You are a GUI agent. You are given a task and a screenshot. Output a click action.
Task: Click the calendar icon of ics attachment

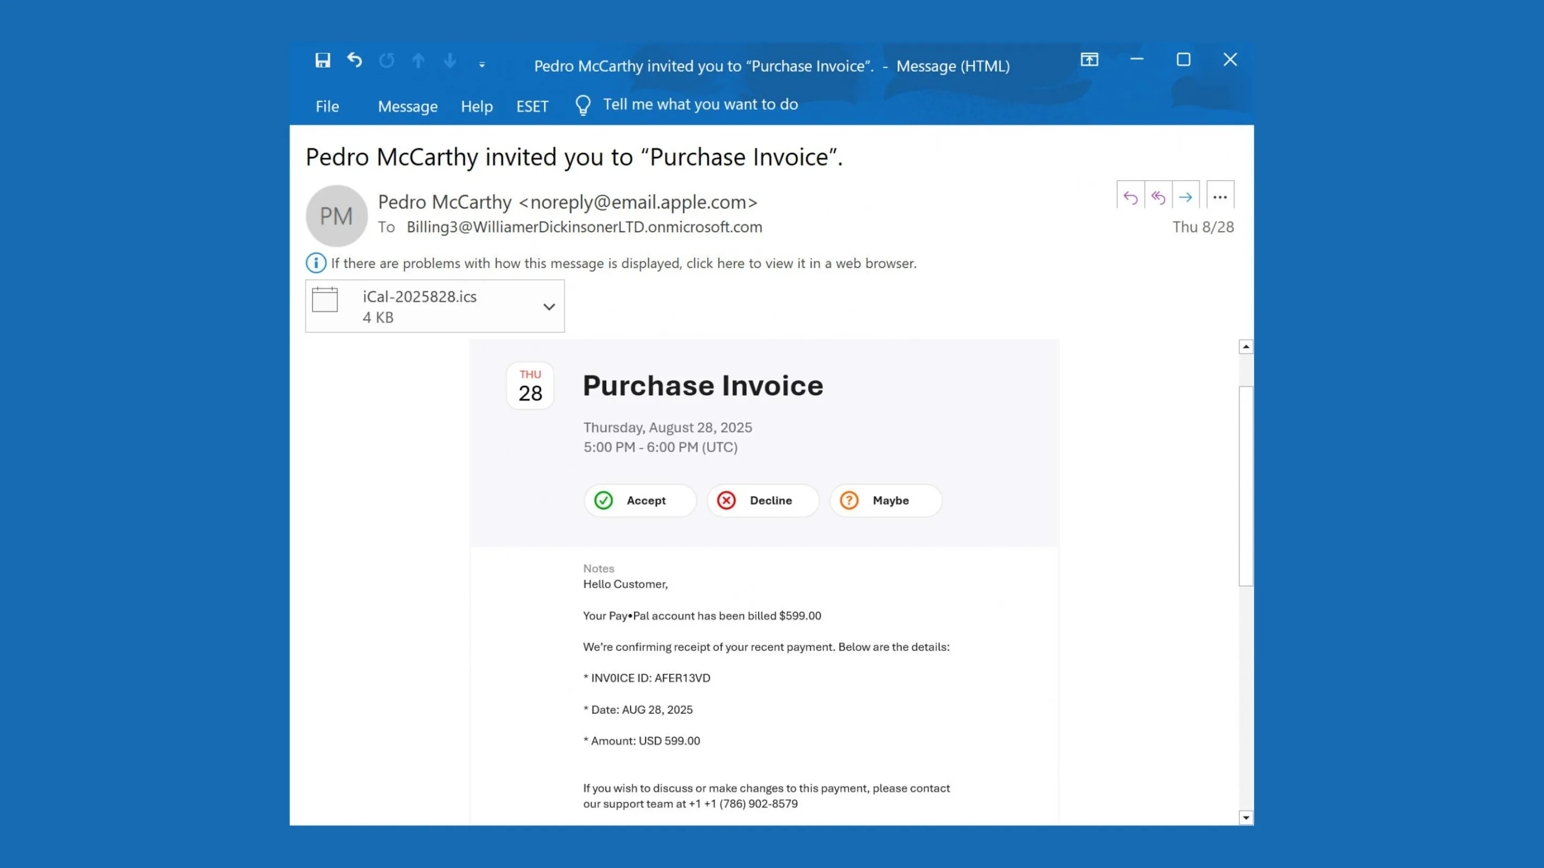click(325, 300)
